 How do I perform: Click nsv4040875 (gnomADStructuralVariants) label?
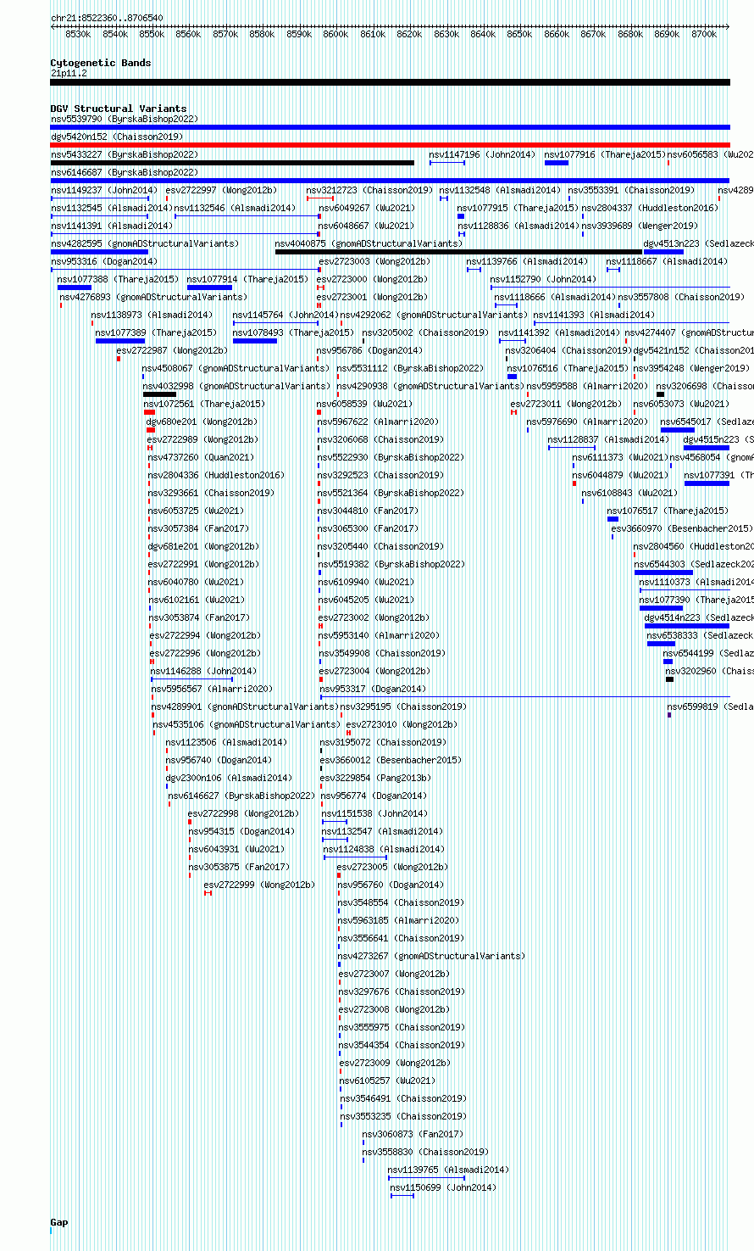pyautogui.click(x=369, y=243)
